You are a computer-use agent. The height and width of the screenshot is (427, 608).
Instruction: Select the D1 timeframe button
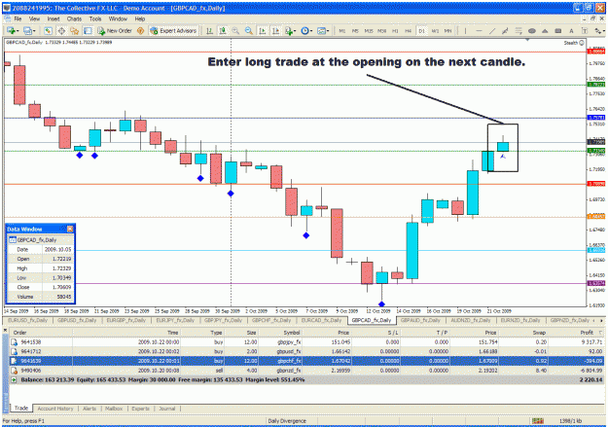(x=421, y=30)
